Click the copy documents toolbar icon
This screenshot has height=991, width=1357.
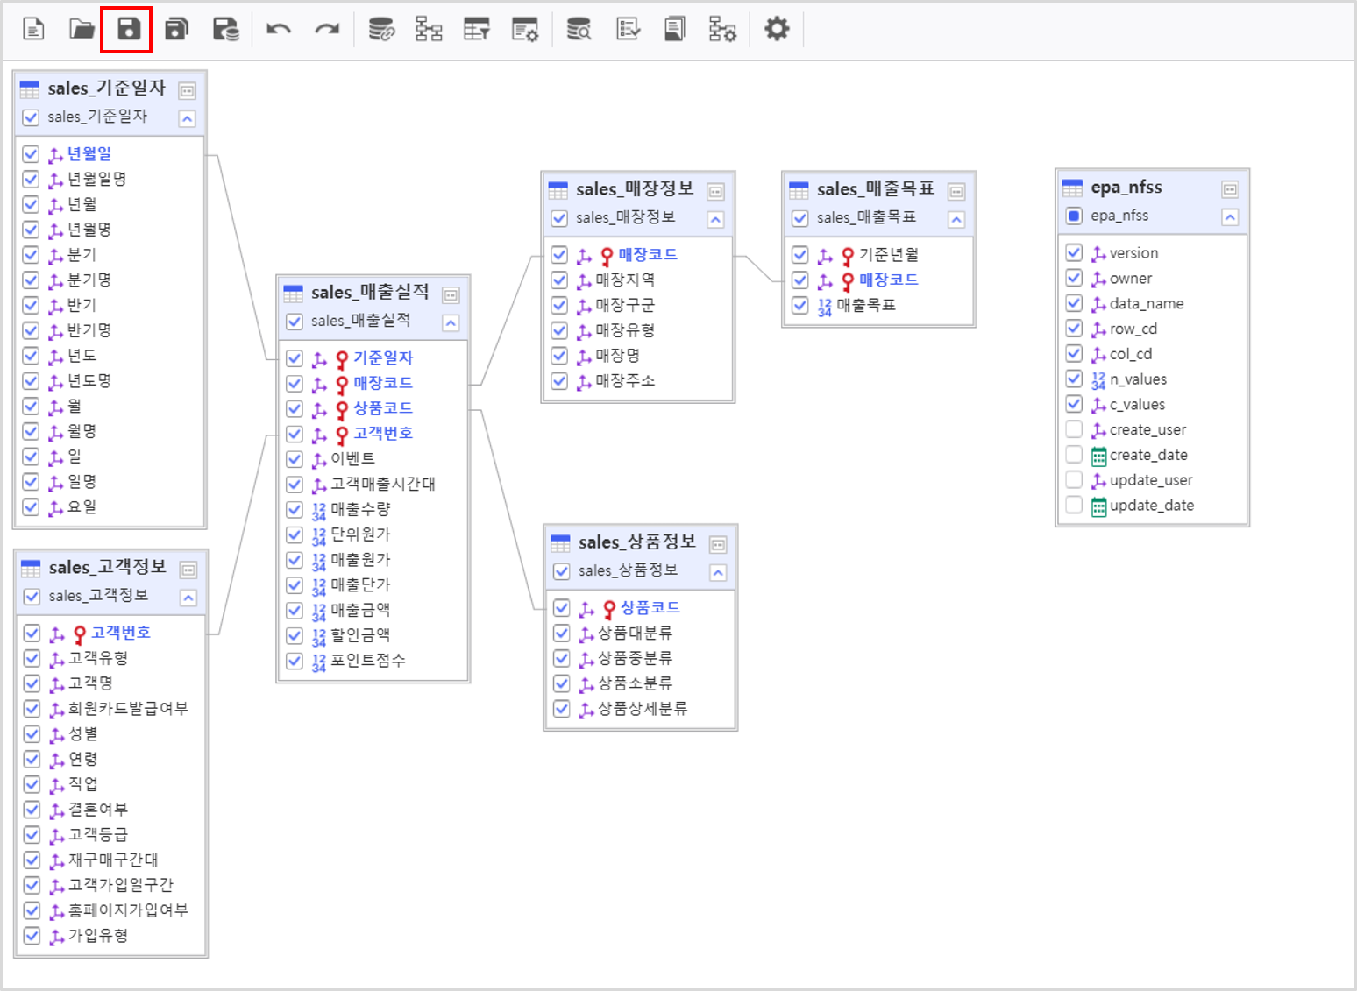click(675, 29)
